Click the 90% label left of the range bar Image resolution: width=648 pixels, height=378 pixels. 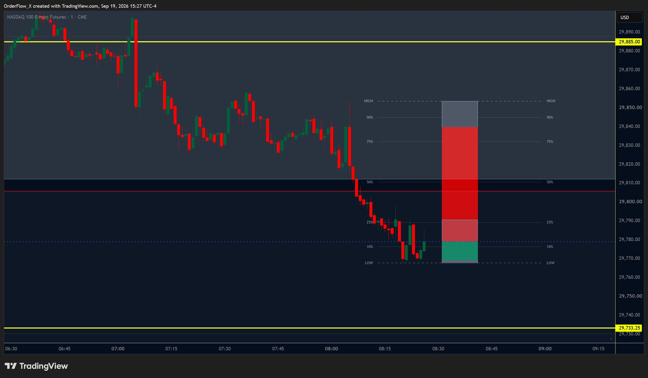[x=370, y=117]
